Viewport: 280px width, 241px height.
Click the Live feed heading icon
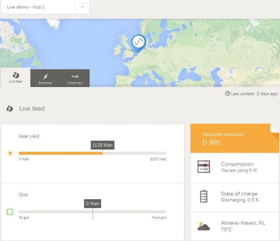click(x=10, y=109)
